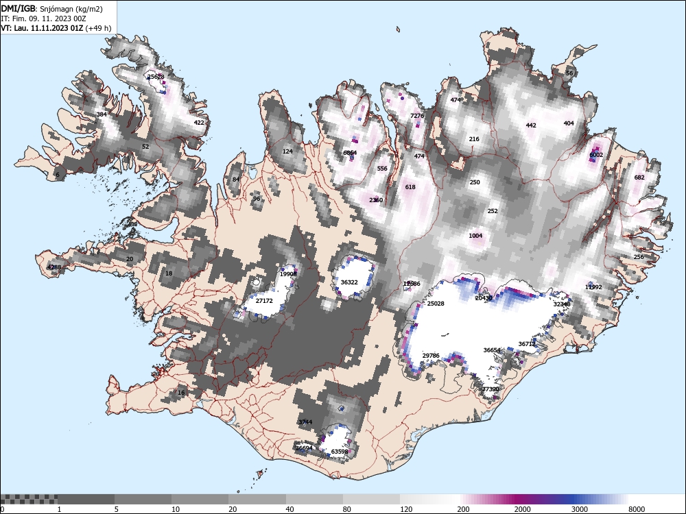Select the 1004 value label
The width and height of the screenshot is (686, 514).
[475, 236]
